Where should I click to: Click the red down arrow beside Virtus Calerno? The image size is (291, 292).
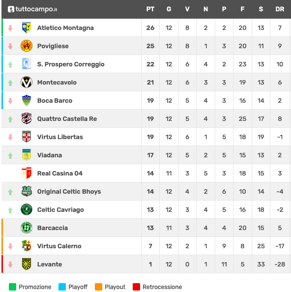10,246
